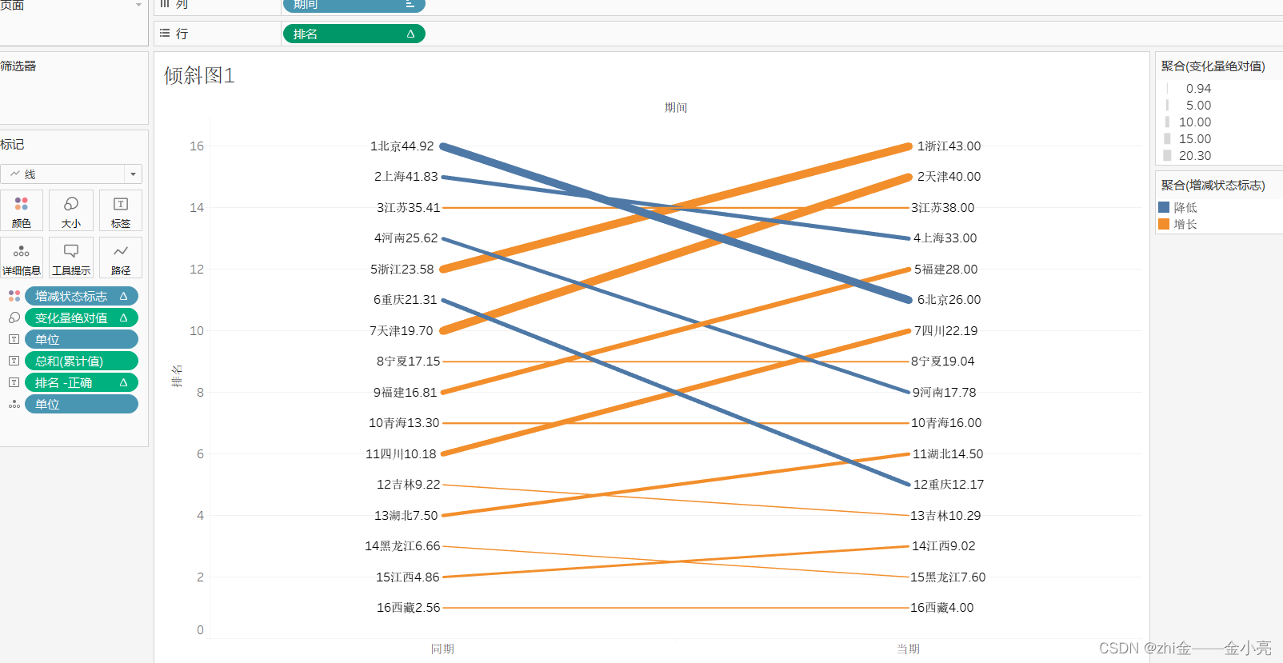Click the blue 降低 legend swatch
The width and height of the screenshot is (1283, 663).
(1164, 207)
